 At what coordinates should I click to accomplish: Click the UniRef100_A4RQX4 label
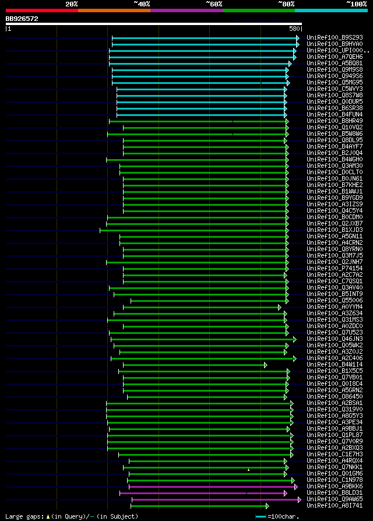335,461
